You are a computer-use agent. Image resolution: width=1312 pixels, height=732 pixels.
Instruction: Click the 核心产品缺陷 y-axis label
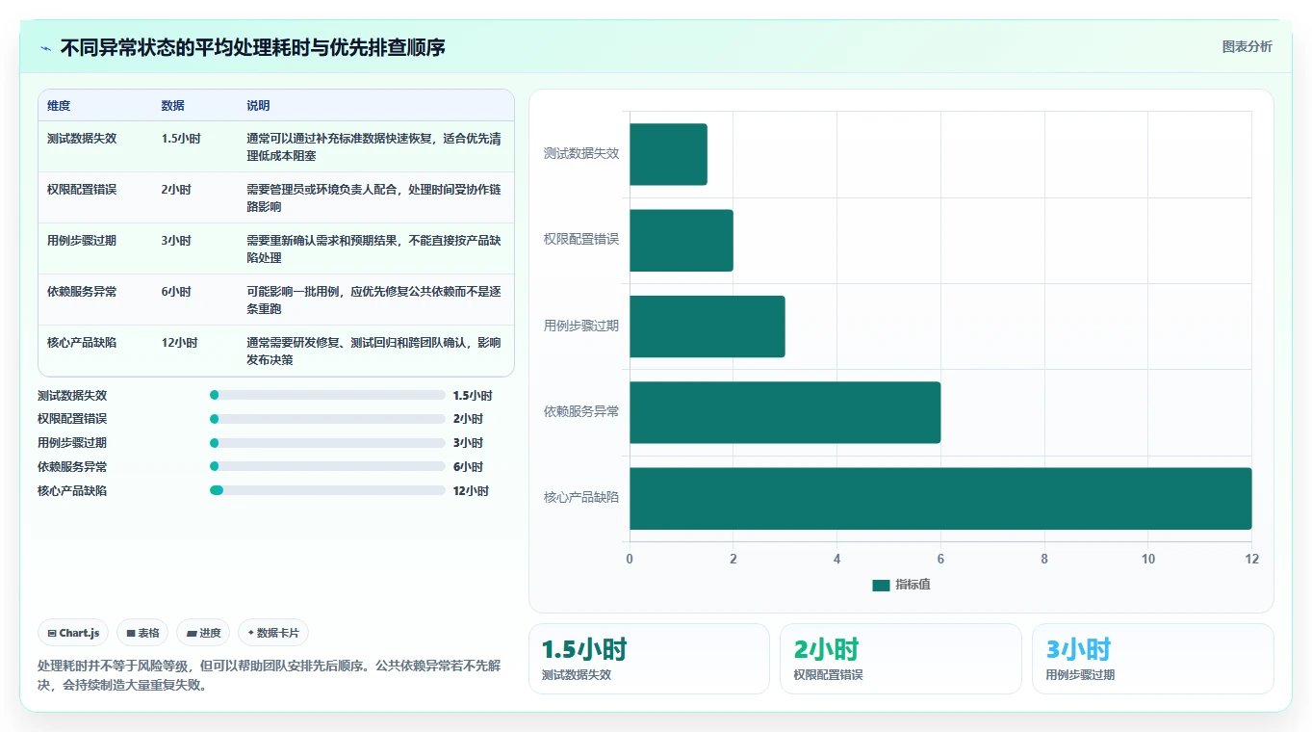pos(581,498)
